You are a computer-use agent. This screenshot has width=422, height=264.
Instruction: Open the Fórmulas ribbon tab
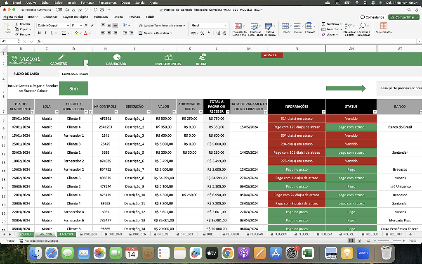pyautogui.click(x=101, y=17)
